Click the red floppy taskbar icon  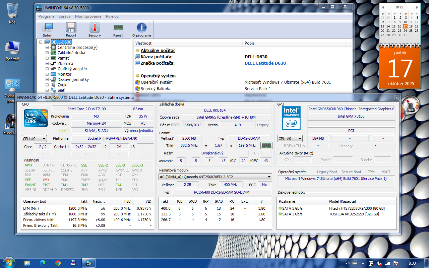coord(73,263)
